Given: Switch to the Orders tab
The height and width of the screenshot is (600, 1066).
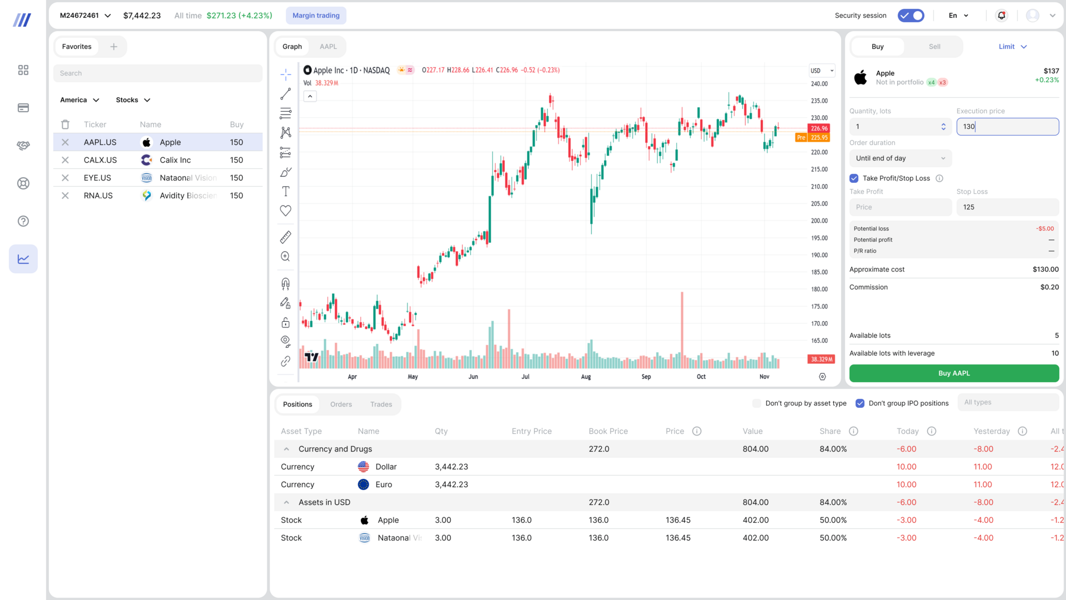Looking at the screenshot, I should [x=341, y=404].
